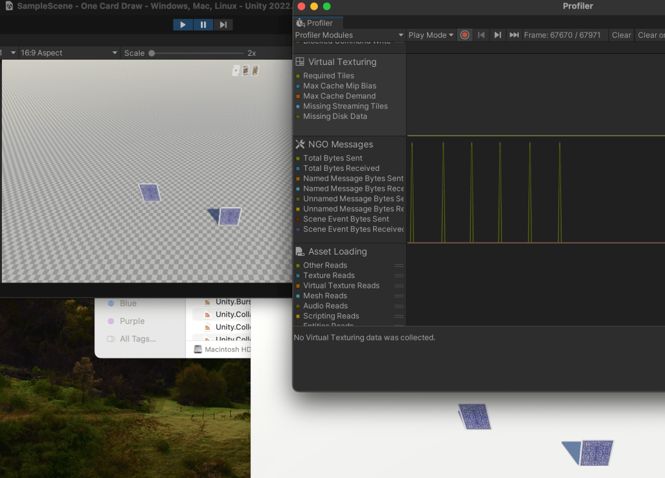This screenshot has width=665, height=478.
Task: Toggle Total Bytes Sent chart series
Action: click(298, 158)
